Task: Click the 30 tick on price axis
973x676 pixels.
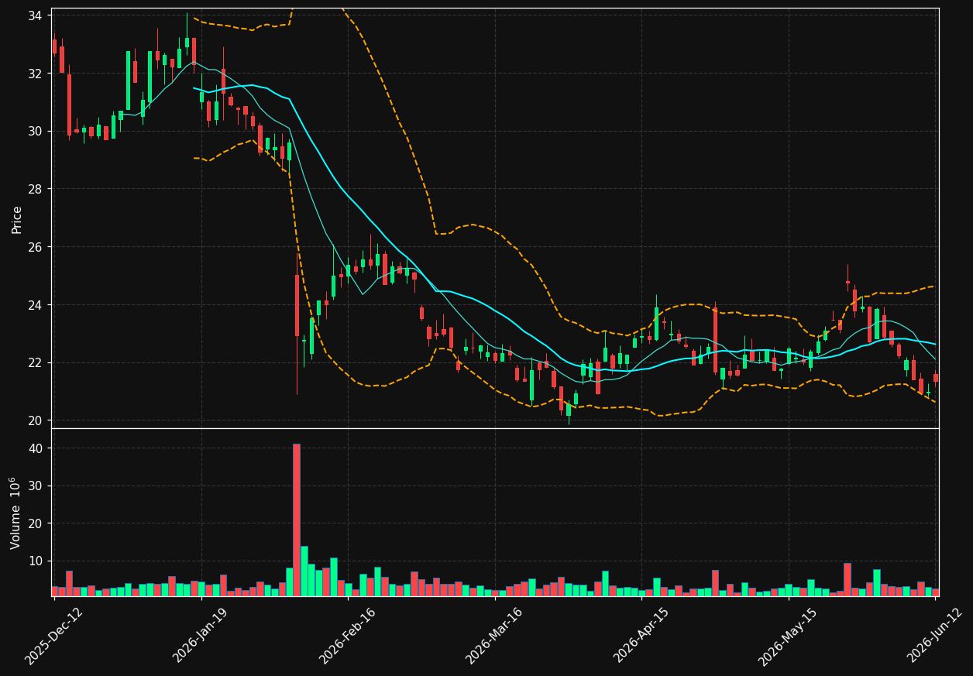Action: 35,131
